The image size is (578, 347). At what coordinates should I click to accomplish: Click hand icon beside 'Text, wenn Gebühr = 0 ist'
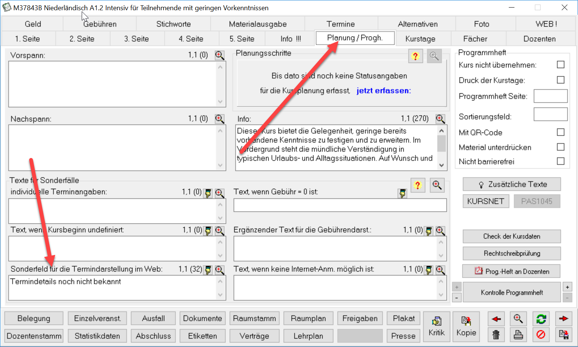(x=402, y=194)
